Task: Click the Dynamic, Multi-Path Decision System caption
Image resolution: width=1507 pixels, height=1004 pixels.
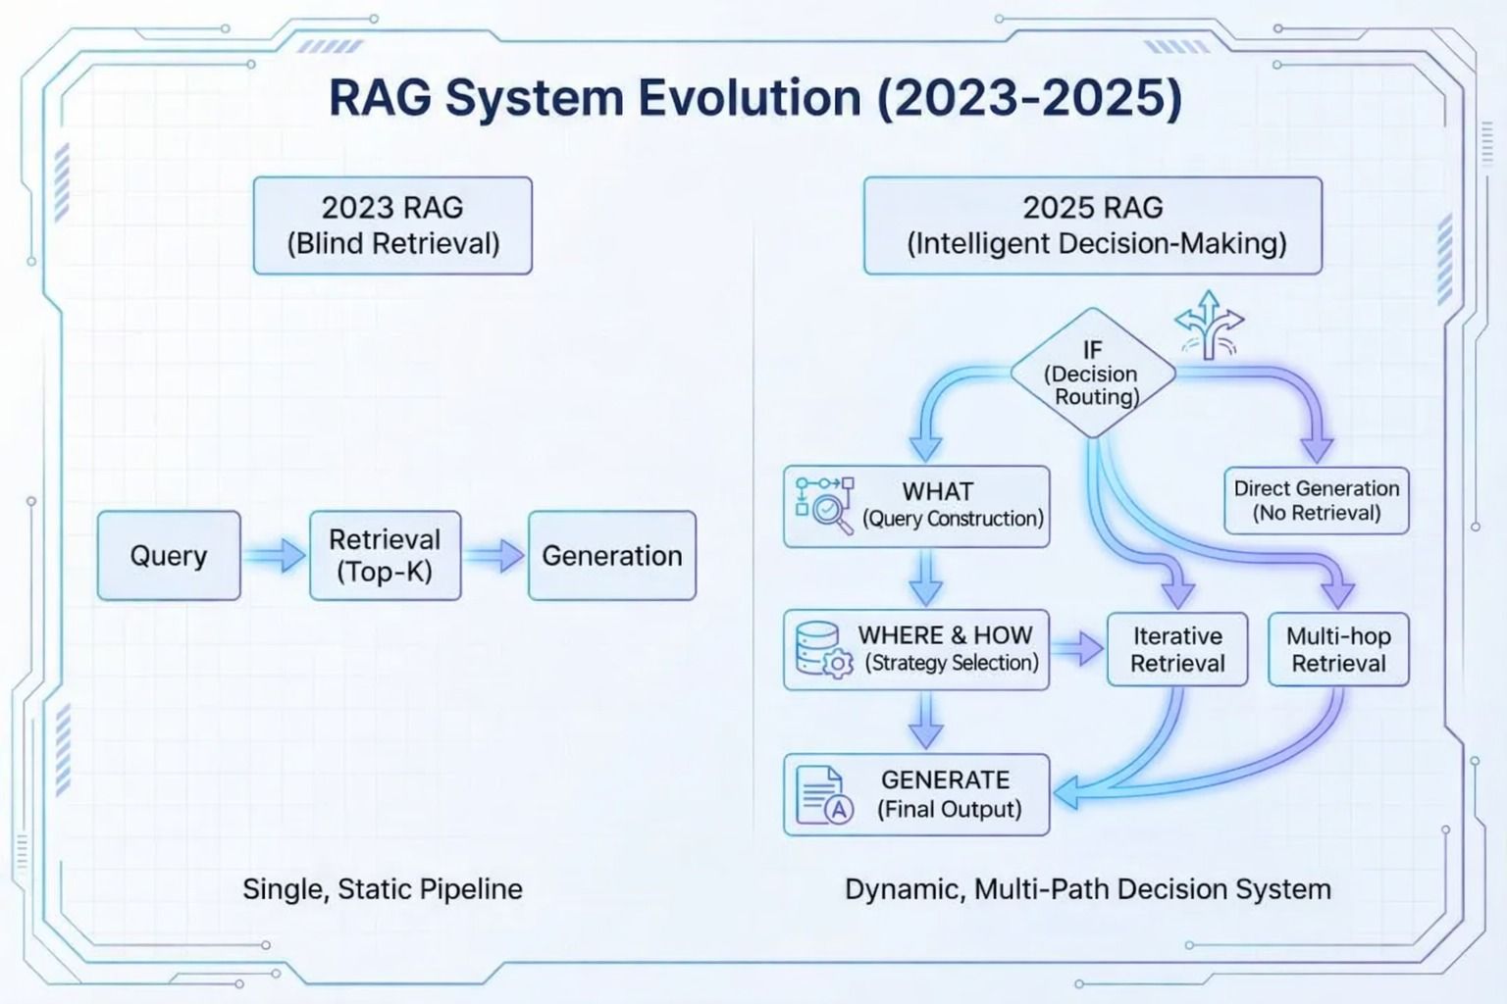Action: [x=1087, y=889]
